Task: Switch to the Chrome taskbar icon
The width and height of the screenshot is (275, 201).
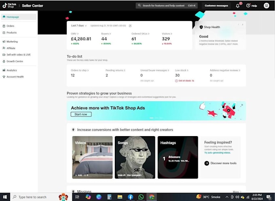Action: [152, 197]
